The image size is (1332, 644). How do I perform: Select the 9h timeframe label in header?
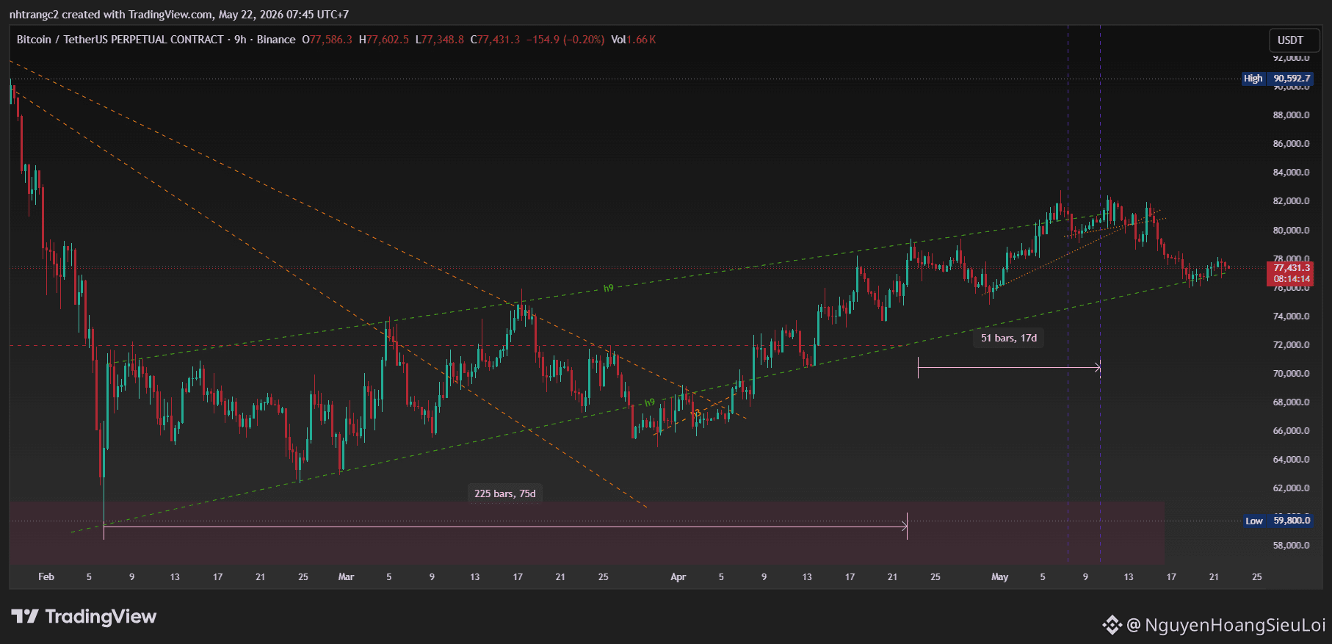pyautogui.click(x=240, y=40)
